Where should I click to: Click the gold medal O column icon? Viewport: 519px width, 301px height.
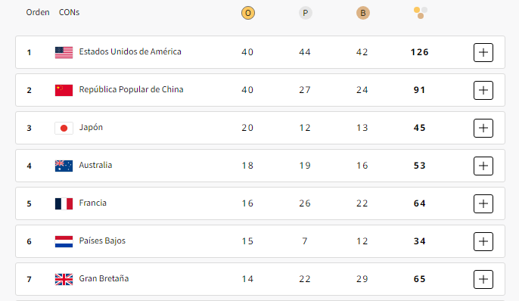tap(248, 13)
